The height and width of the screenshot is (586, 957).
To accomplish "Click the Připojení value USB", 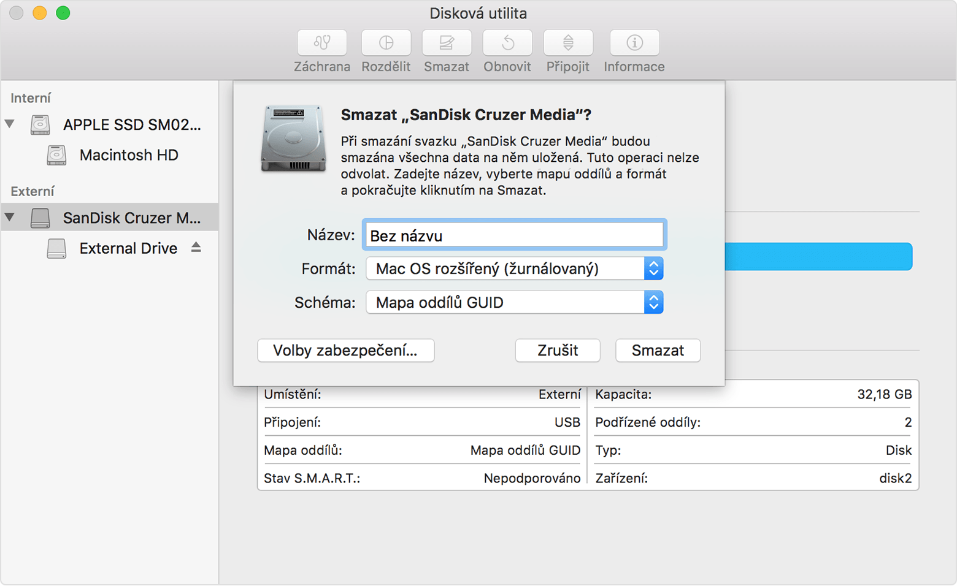I will 567,422.
